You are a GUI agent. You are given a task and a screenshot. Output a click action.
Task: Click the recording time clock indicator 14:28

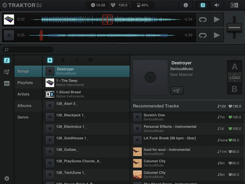point(98,5)
